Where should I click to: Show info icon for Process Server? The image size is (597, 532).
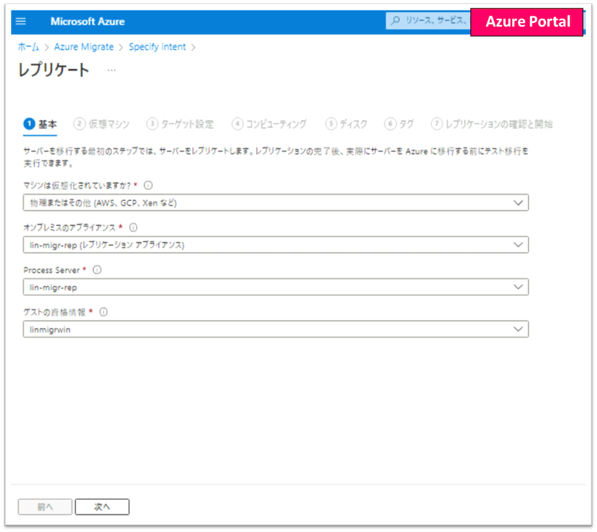coord(97,270)
